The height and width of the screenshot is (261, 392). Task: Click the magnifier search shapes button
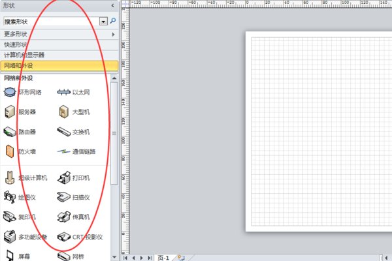pyautogui.click(x=113, y=21)
